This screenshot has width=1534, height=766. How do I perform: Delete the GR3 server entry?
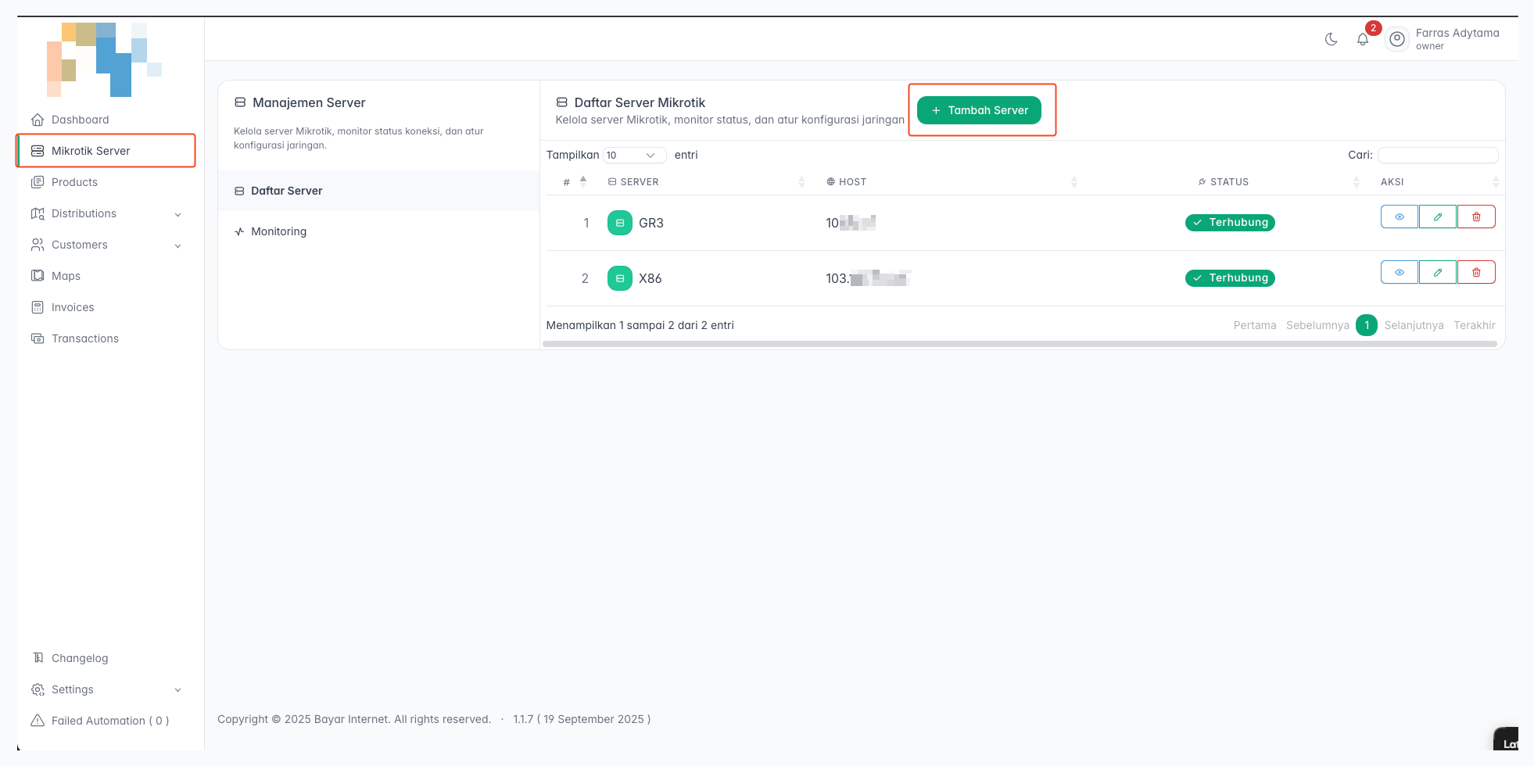pos(1476,217)
